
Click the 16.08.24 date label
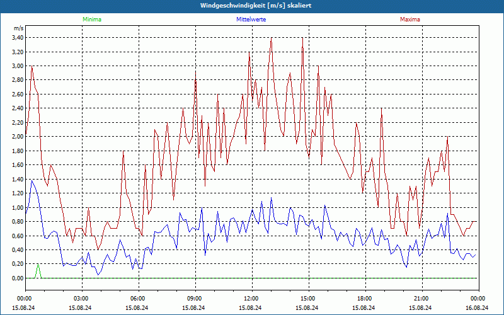(477, 307)
